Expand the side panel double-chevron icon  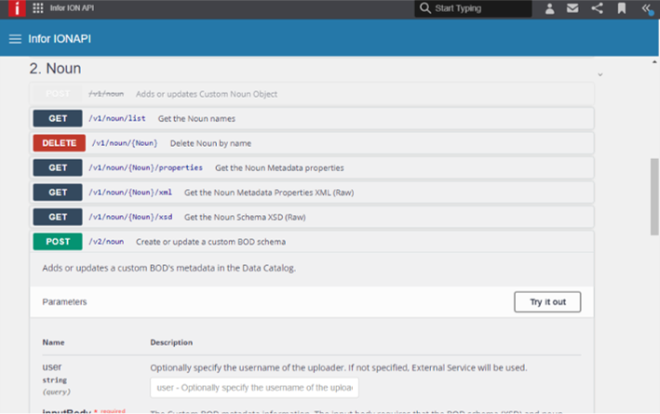[646, 9]
